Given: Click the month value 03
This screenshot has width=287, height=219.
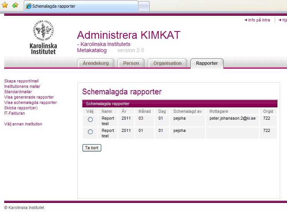Looking at the screenshot, I should 140,118.
